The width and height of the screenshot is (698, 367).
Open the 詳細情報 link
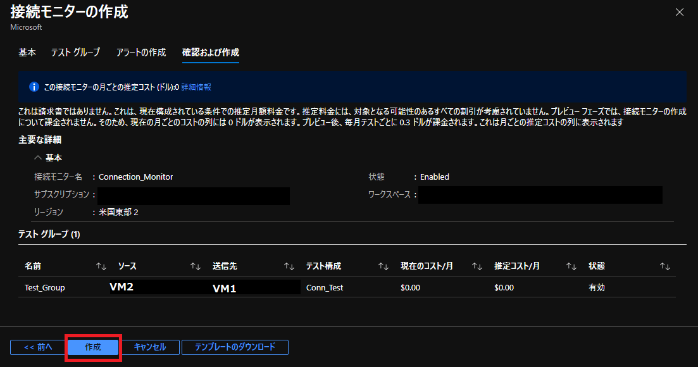coord(196,87)
